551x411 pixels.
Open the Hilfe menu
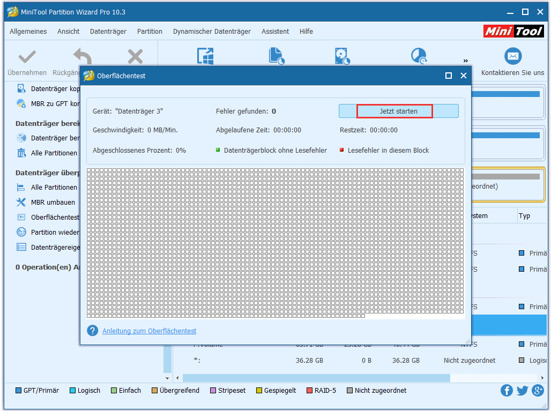click(306, 31)
